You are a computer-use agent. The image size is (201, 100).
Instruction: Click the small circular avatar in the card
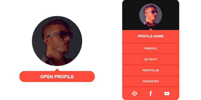tap(150, 15)
